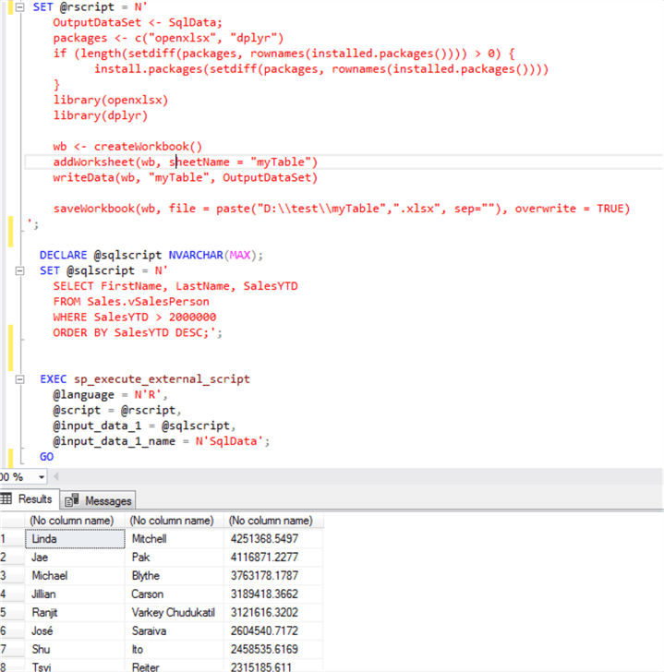Select the cell containing Blythe
The image size is (664, 672).
click(x=174, y=576)
